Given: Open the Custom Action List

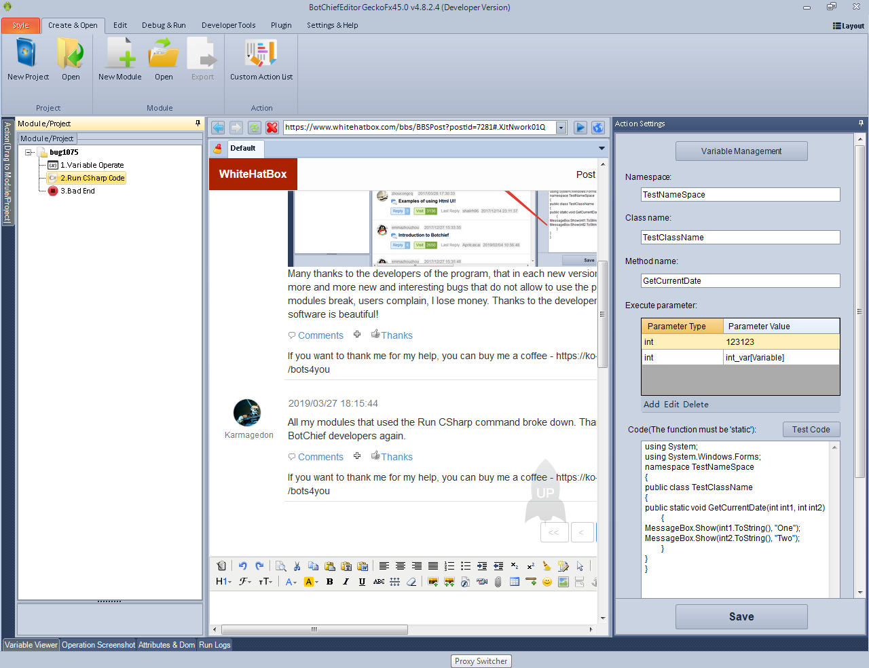Looking at the screenshot, I should tap(261, 54).
